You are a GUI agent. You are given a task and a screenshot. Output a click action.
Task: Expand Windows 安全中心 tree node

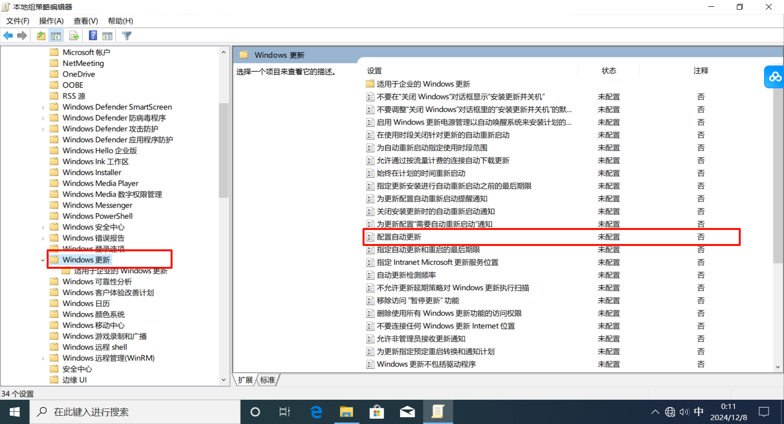43,227
